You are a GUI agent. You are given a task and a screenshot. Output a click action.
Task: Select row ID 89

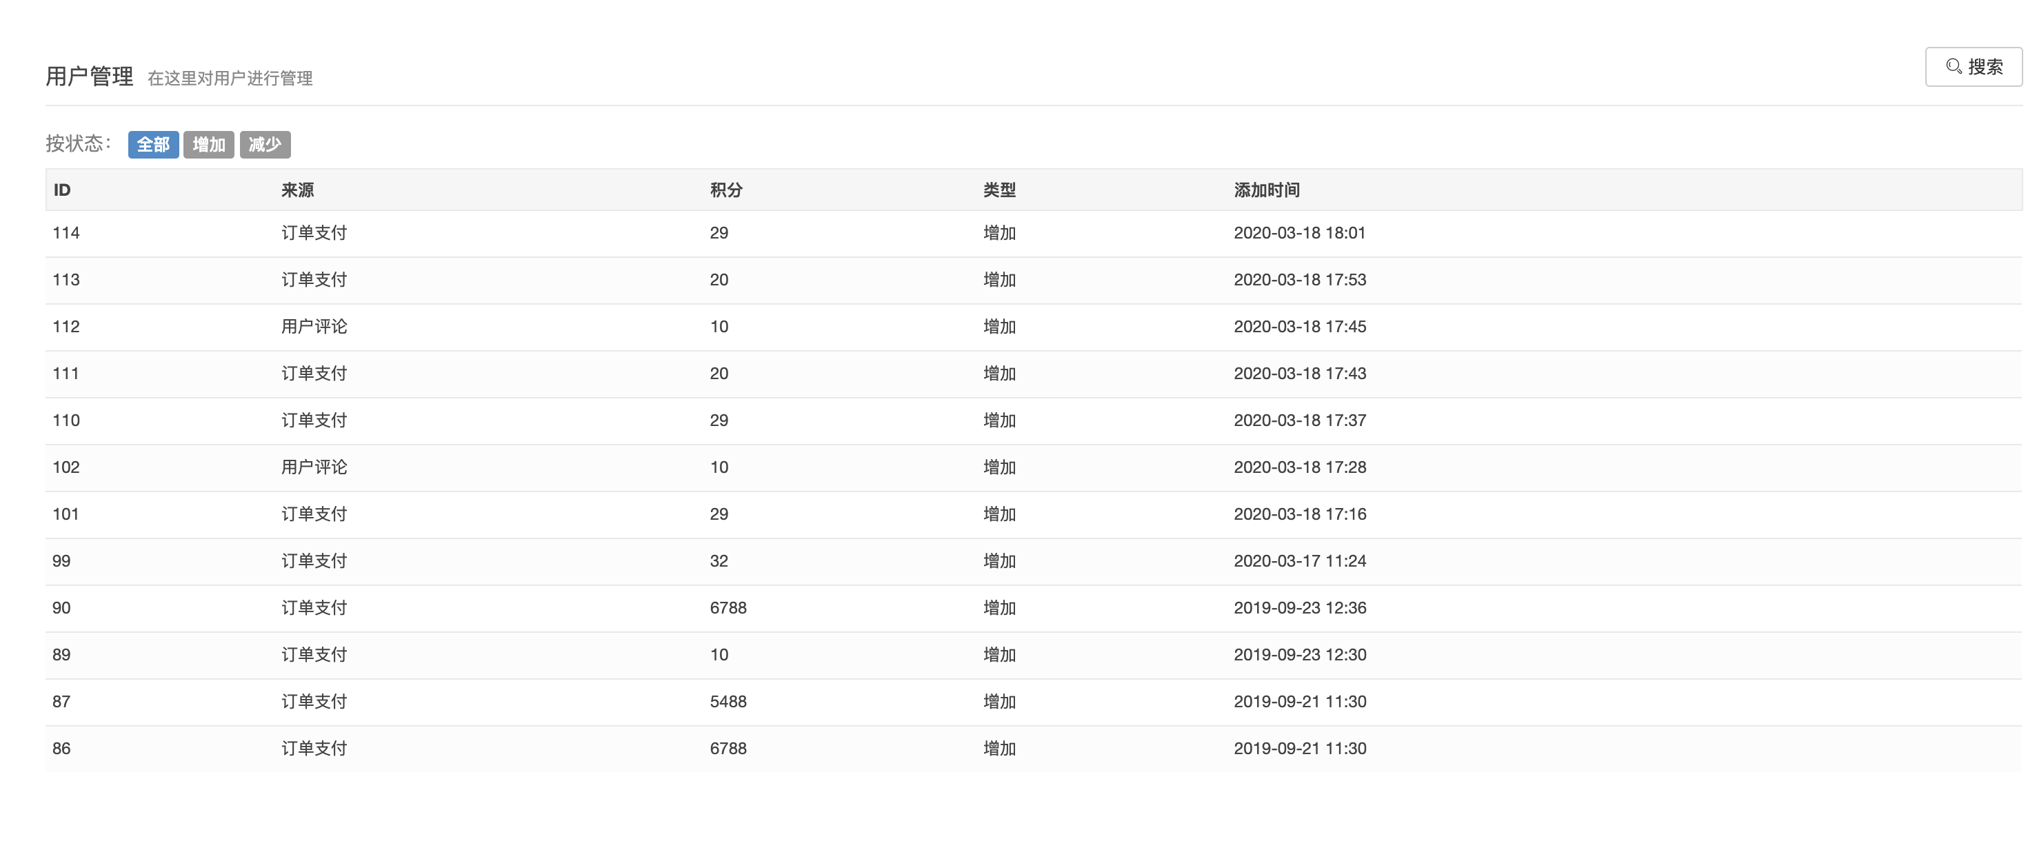pos(1034,656)
